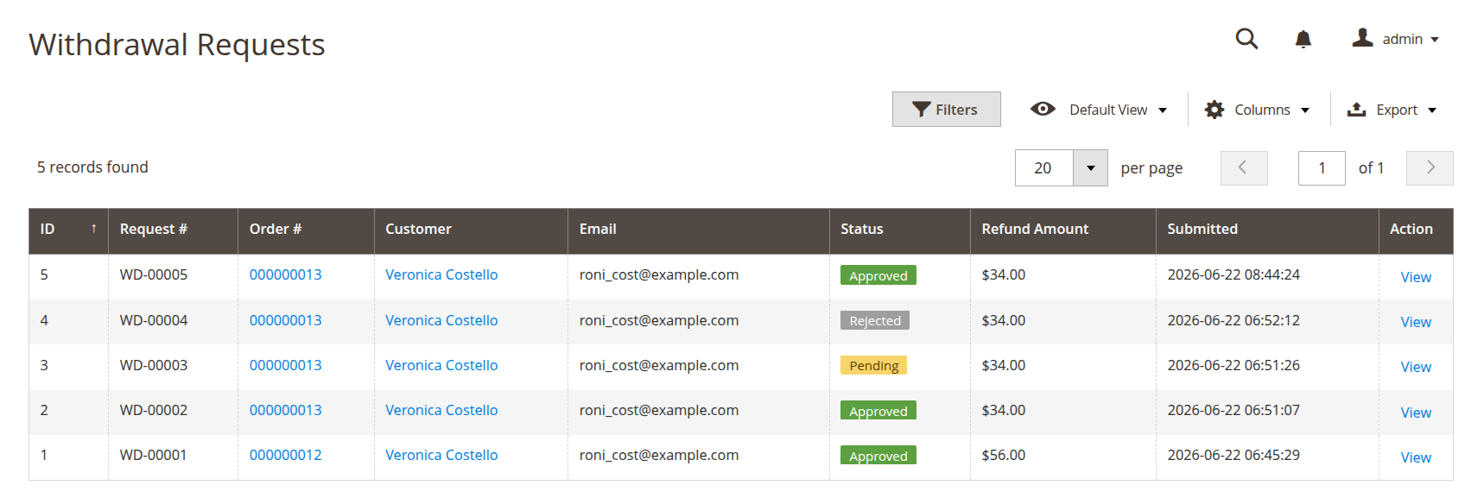This screenshot has width=1484, height=504.
Task: Expand the admin account dropdown arrow
Action: coord(1435,40)
